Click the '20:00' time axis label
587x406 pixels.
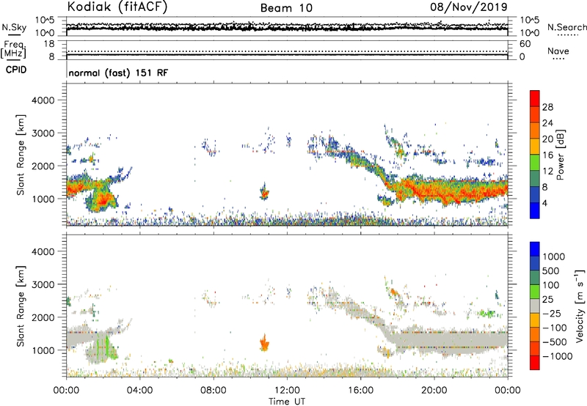(434, 391)
